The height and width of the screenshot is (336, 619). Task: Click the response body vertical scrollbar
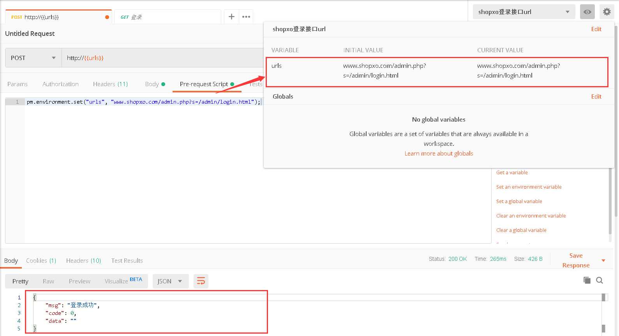click(603, 313)
